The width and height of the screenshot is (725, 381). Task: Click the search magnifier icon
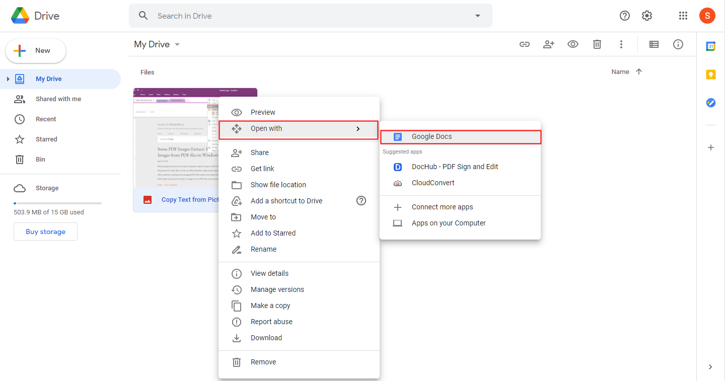pyautogui.click(x=143, y=16)
